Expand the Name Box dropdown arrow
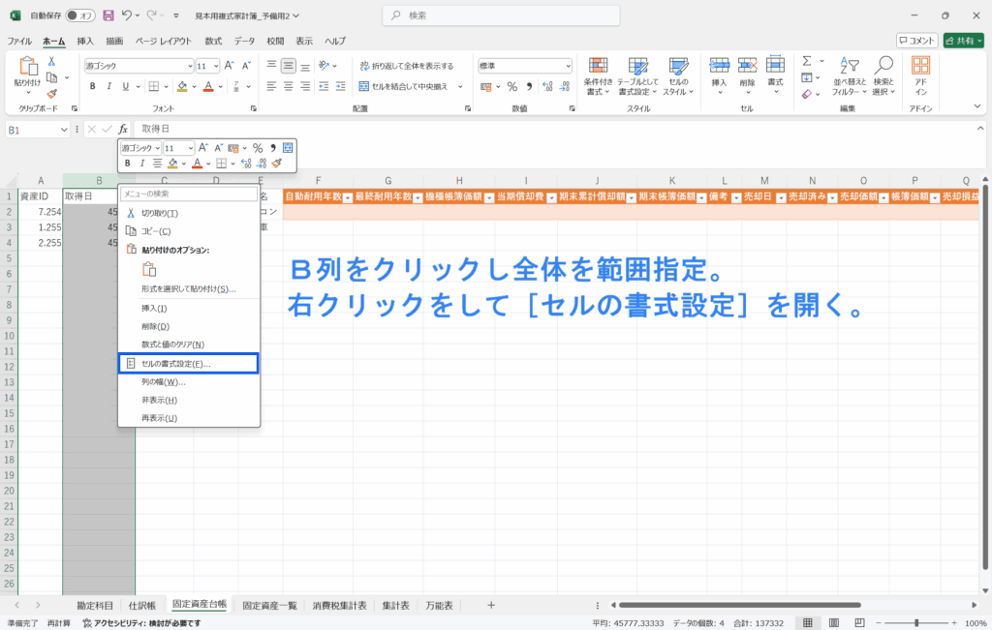The width and height of the screenshot is (992, 630). [x=64, y=130]
